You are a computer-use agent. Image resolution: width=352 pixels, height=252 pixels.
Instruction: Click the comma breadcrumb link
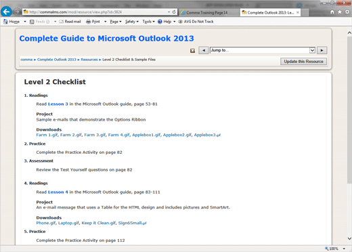tap(26, 60)
